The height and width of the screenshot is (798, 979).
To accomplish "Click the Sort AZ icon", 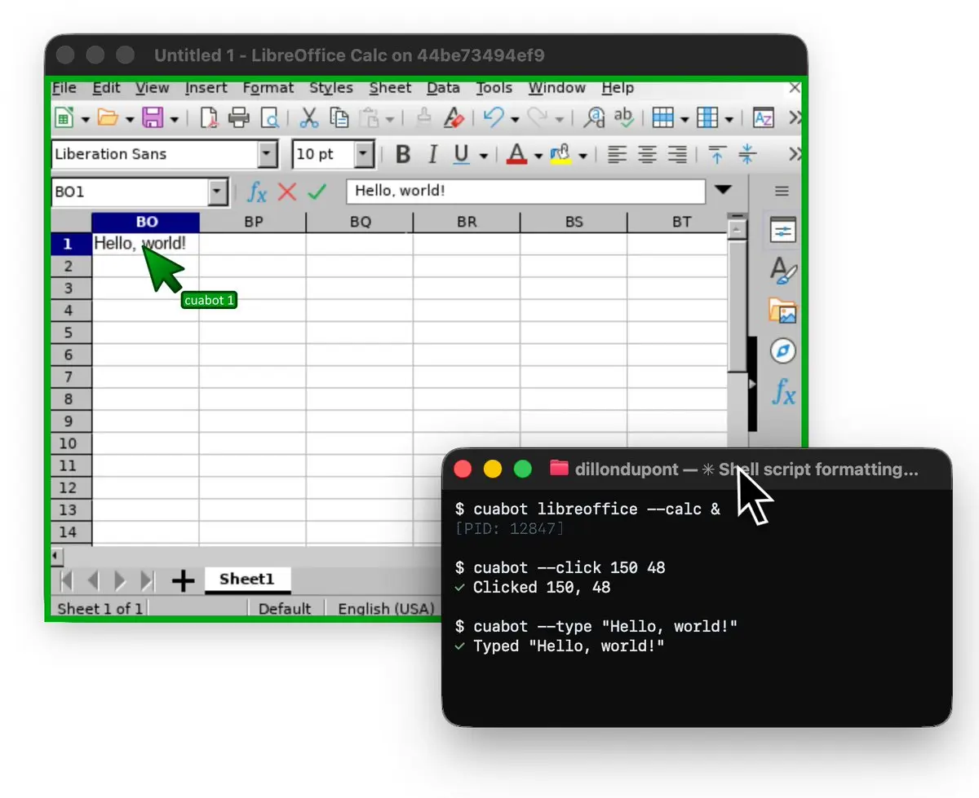I will pyautogui.click(x=763, y=118).
